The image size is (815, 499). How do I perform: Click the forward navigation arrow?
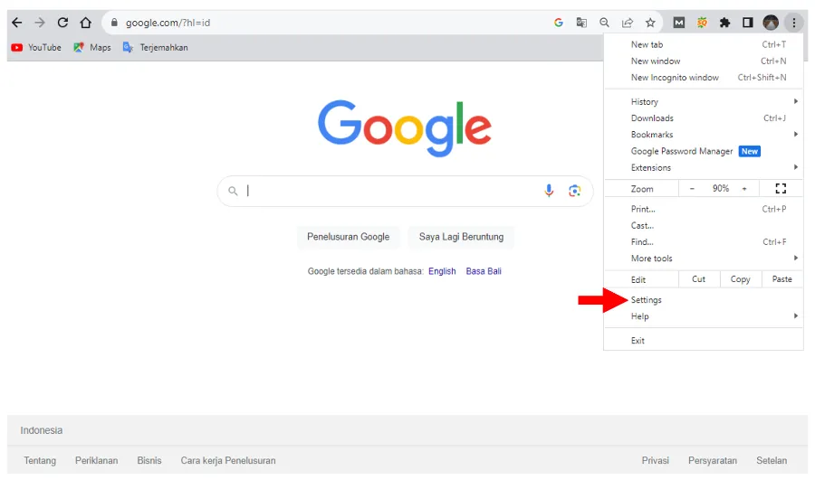[40, 23]
